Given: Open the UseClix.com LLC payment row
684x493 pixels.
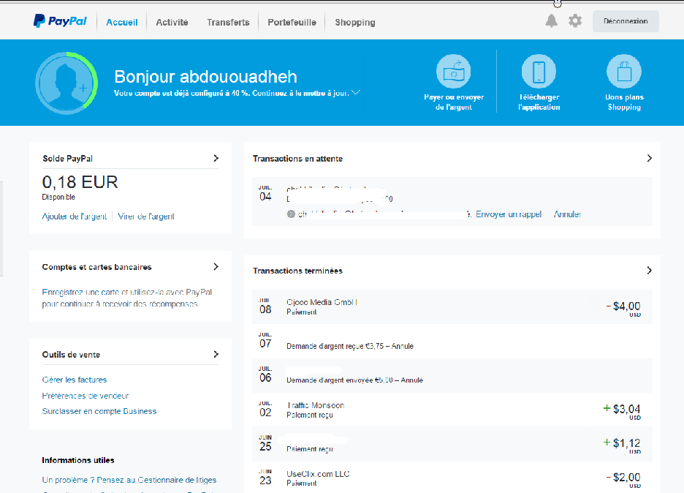Looking at the screenshot, I should [x=452, y=478].
